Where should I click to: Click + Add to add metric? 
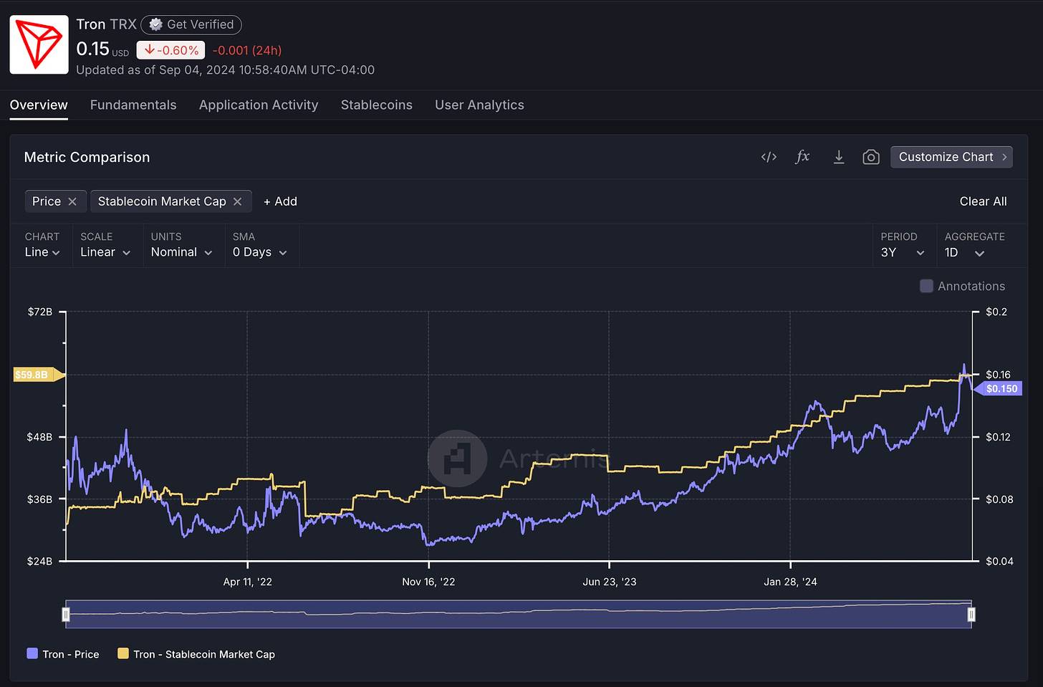(280, 201)
